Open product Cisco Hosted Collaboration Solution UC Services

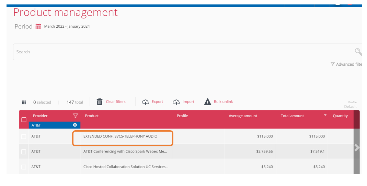[x=126, y=167]
